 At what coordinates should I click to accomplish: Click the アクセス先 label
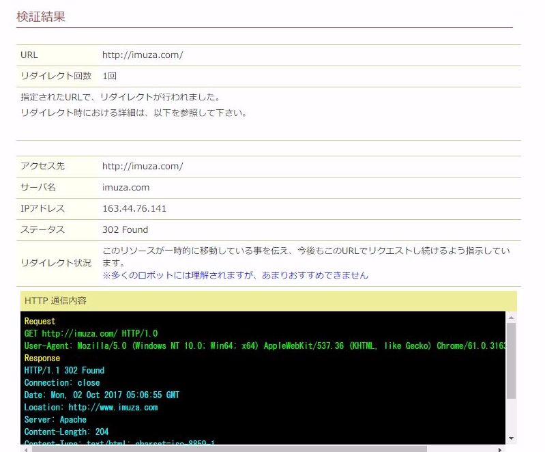coord(42,166)
